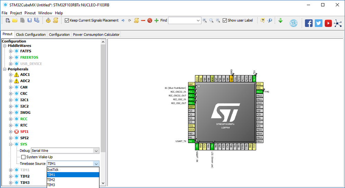Expand the FATFS node
The height and width of the screenshot is (188, 345).
pyautogui.click(x=11, y=51)
